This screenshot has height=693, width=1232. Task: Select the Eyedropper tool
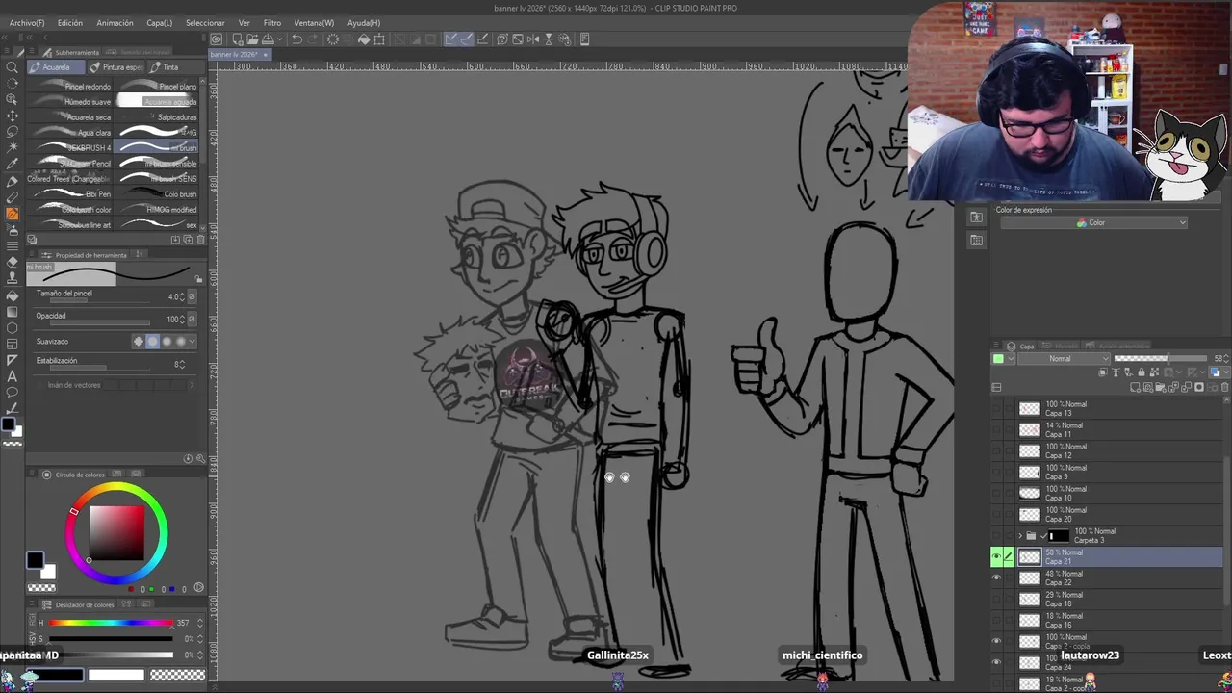coord(13,164)
